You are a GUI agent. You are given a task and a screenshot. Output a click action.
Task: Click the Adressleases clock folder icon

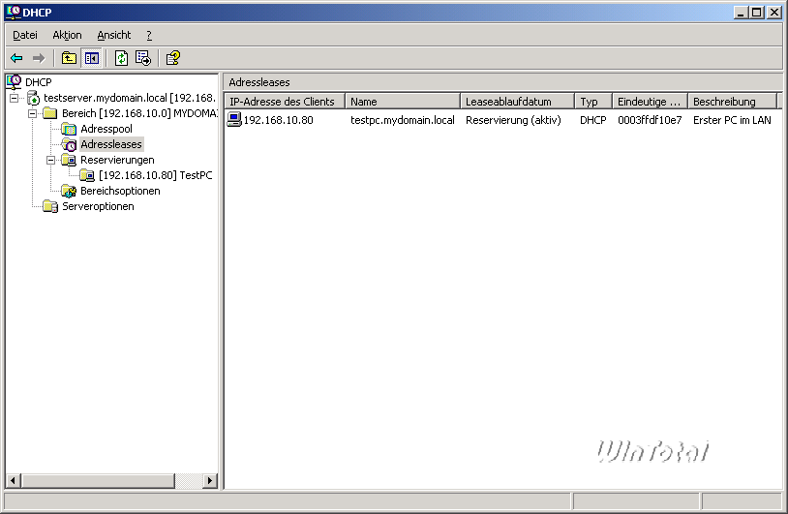(x=69, y=144)
